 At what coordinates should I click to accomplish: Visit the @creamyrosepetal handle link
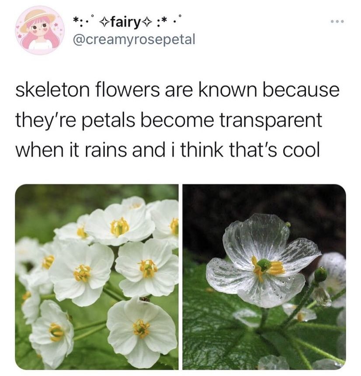134,39
